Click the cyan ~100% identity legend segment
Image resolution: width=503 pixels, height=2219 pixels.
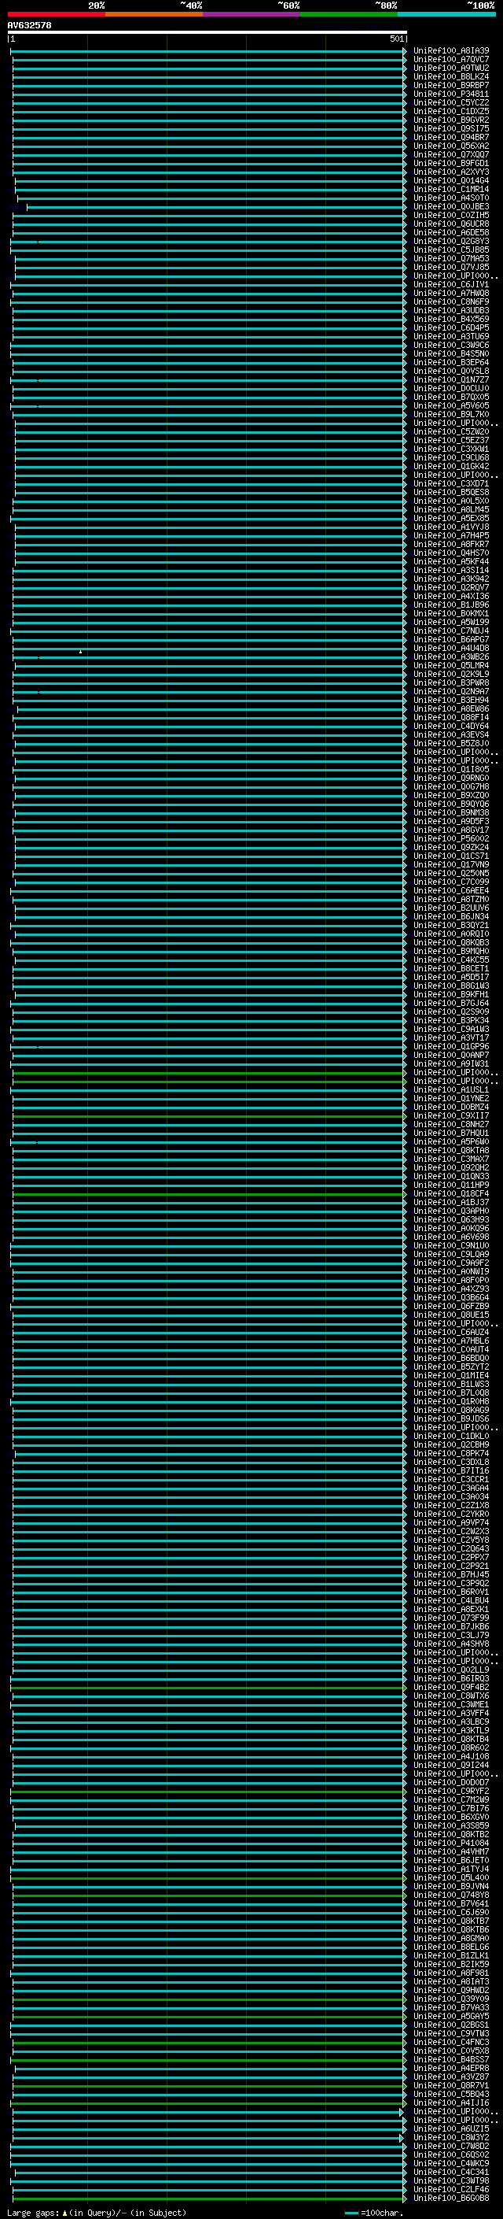click(x=446, y=14)
